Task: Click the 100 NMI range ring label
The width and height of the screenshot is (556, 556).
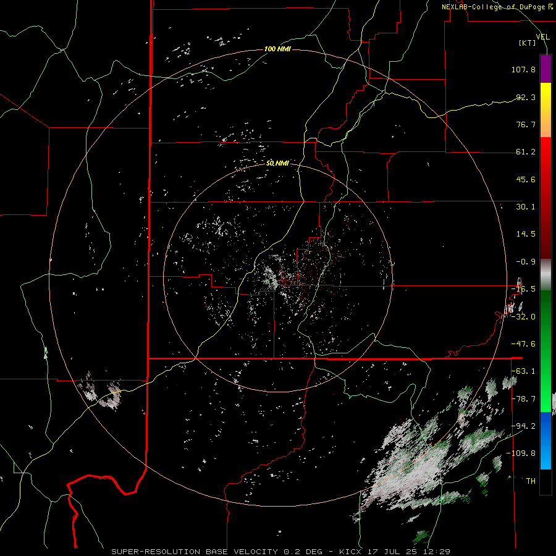Action: click(277, 49)
